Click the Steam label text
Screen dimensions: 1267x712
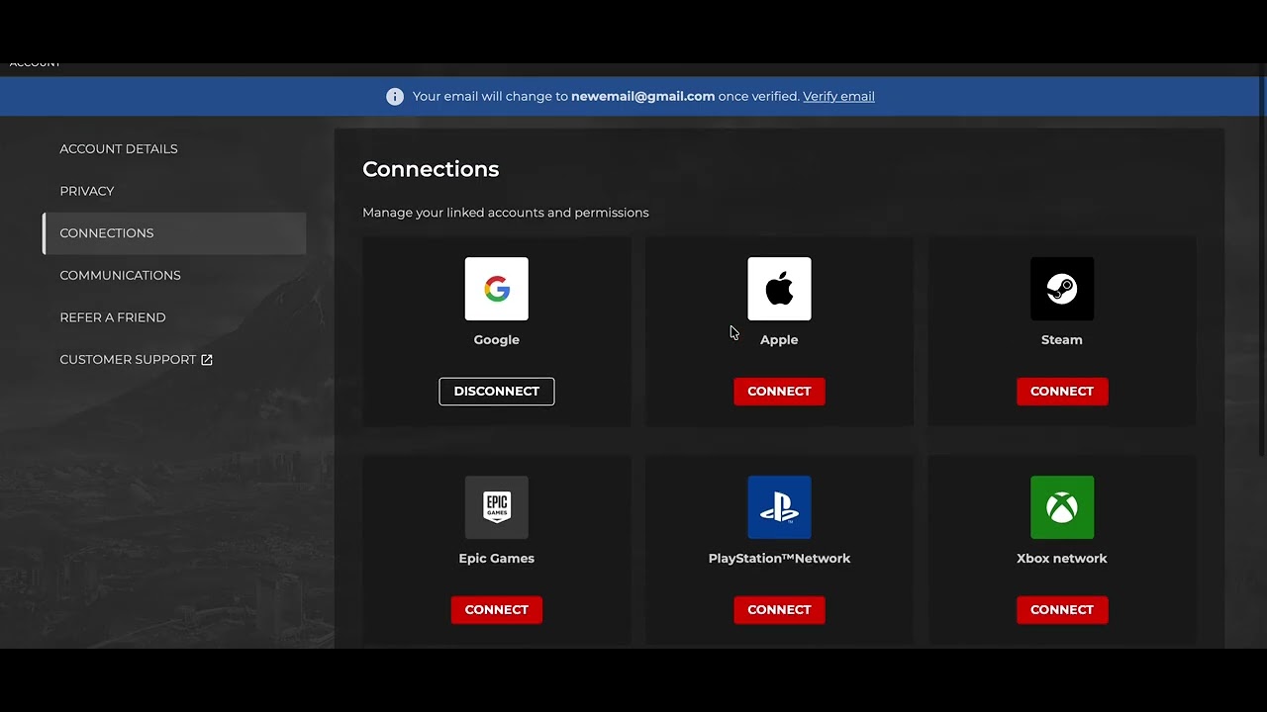1062,340
